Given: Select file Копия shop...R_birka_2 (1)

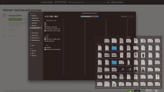Looking at the screenshot, I should (x=53, y=29).
